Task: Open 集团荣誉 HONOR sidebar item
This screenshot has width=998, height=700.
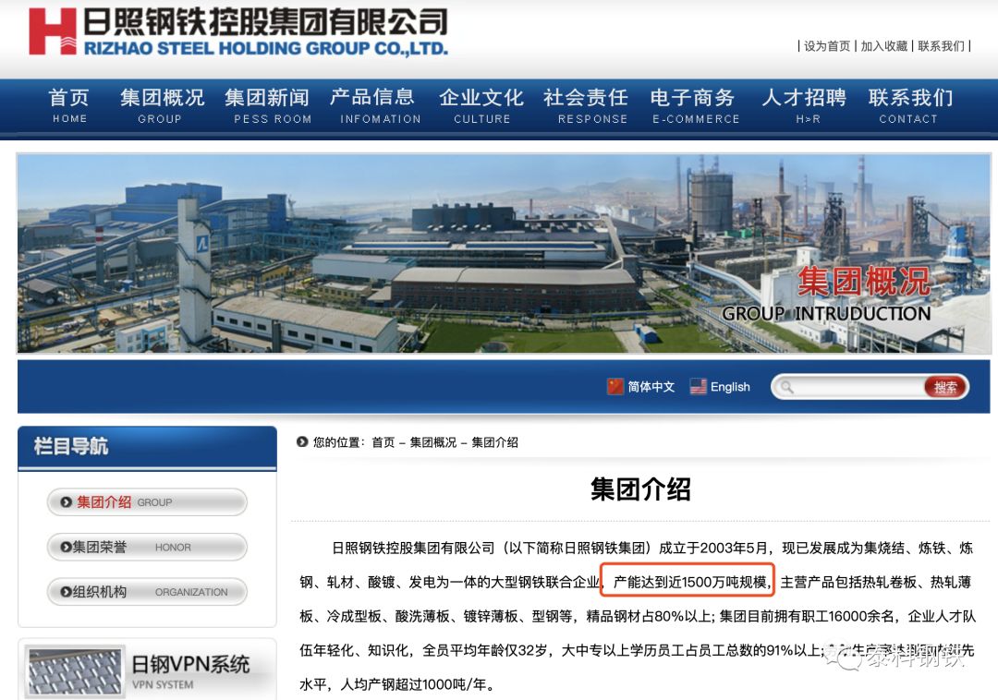Action: coord(147,547)
